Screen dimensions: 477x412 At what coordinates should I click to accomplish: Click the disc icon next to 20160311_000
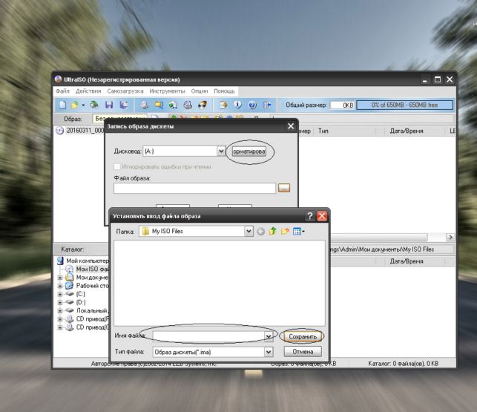tap(59, 131)
